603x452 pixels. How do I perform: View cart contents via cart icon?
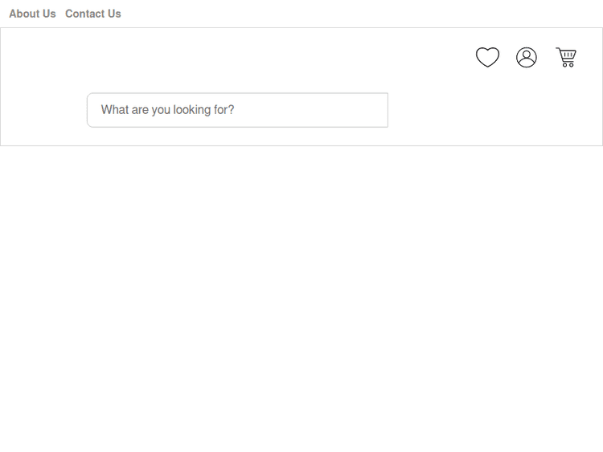[x=566, y=57]
